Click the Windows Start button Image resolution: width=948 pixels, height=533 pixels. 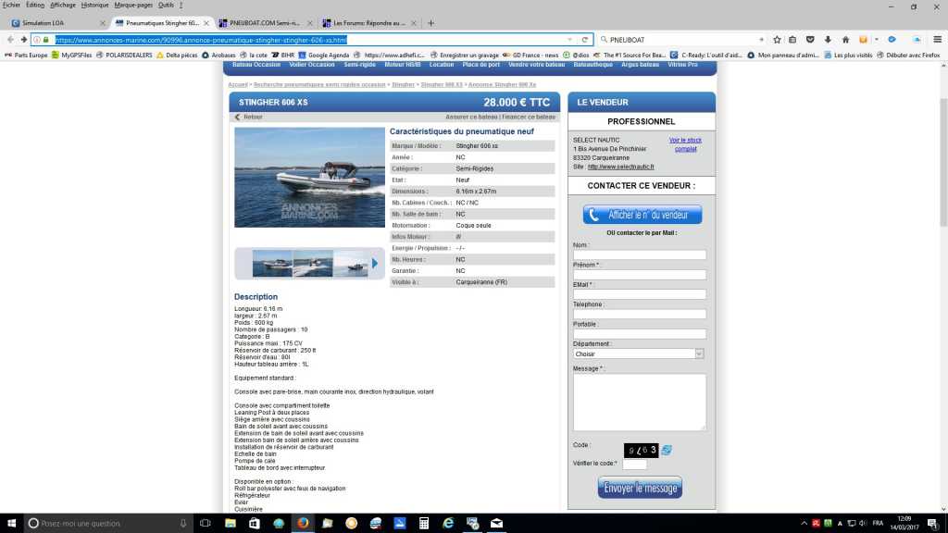(13, 523)
